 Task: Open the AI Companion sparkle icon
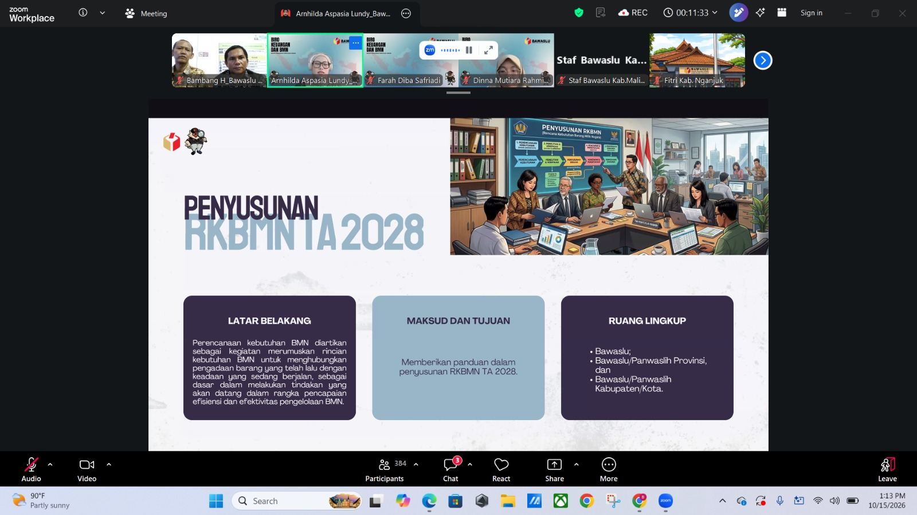[761, 13]
